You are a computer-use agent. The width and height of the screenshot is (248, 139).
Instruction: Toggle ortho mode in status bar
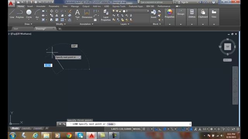[x=160, y=129]
